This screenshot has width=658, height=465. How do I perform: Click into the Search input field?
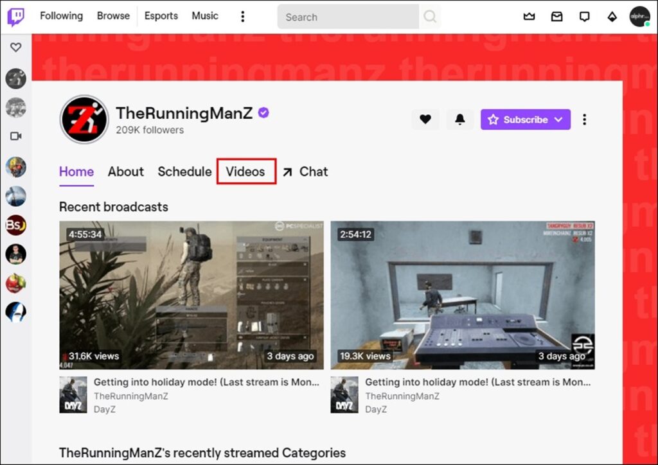coord(348,17)
